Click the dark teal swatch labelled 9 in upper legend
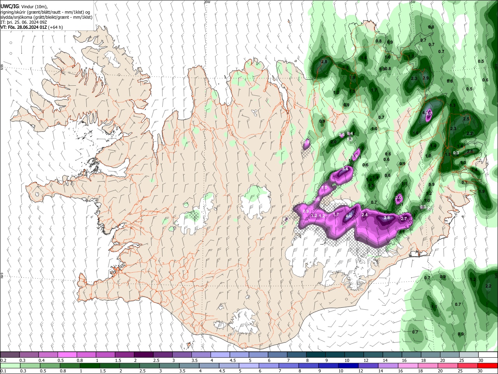The width and height of the screenshot is (498, 374). pyautogui.click(x=335, y=355)
